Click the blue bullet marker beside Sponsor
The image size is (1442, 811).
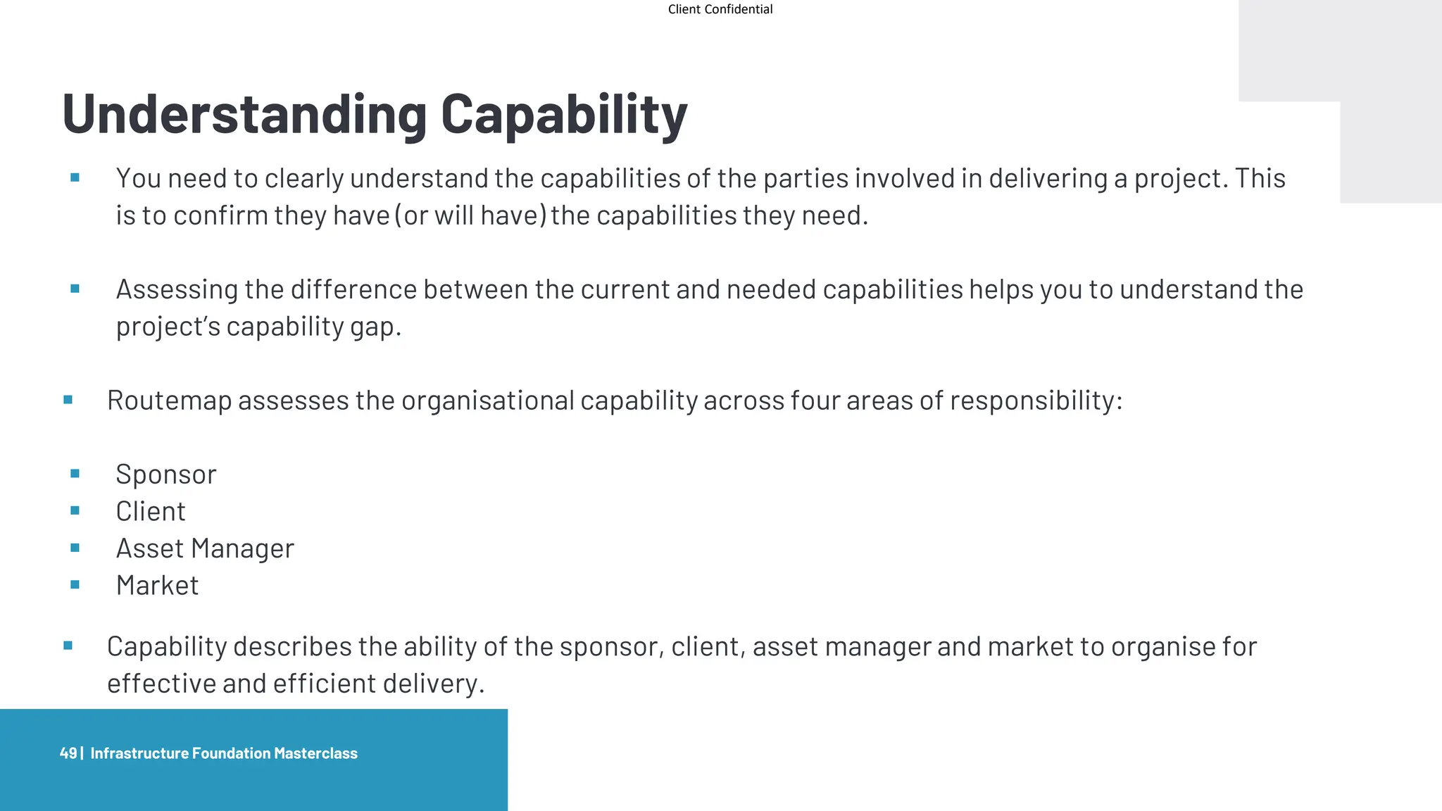pos(75,474)
